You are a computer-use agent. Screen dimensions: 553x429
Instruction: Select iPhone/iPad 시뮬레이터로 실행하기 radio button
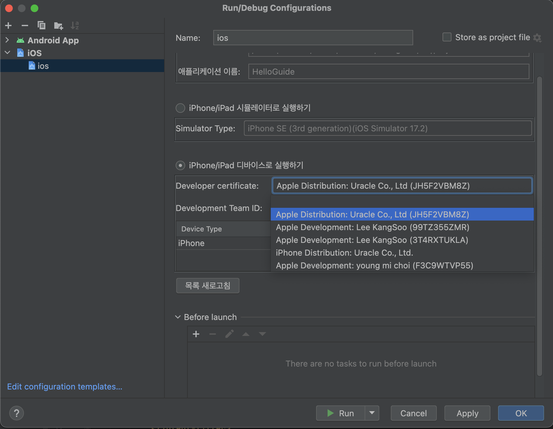(180, 108)
